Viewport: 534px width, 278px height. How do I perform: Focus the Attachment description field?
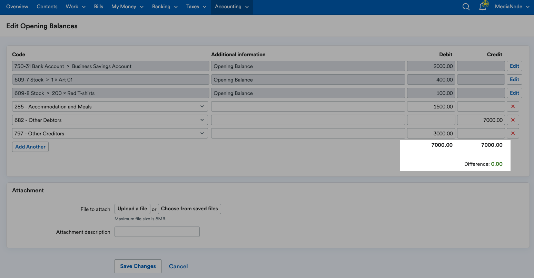tap(157, 232)
